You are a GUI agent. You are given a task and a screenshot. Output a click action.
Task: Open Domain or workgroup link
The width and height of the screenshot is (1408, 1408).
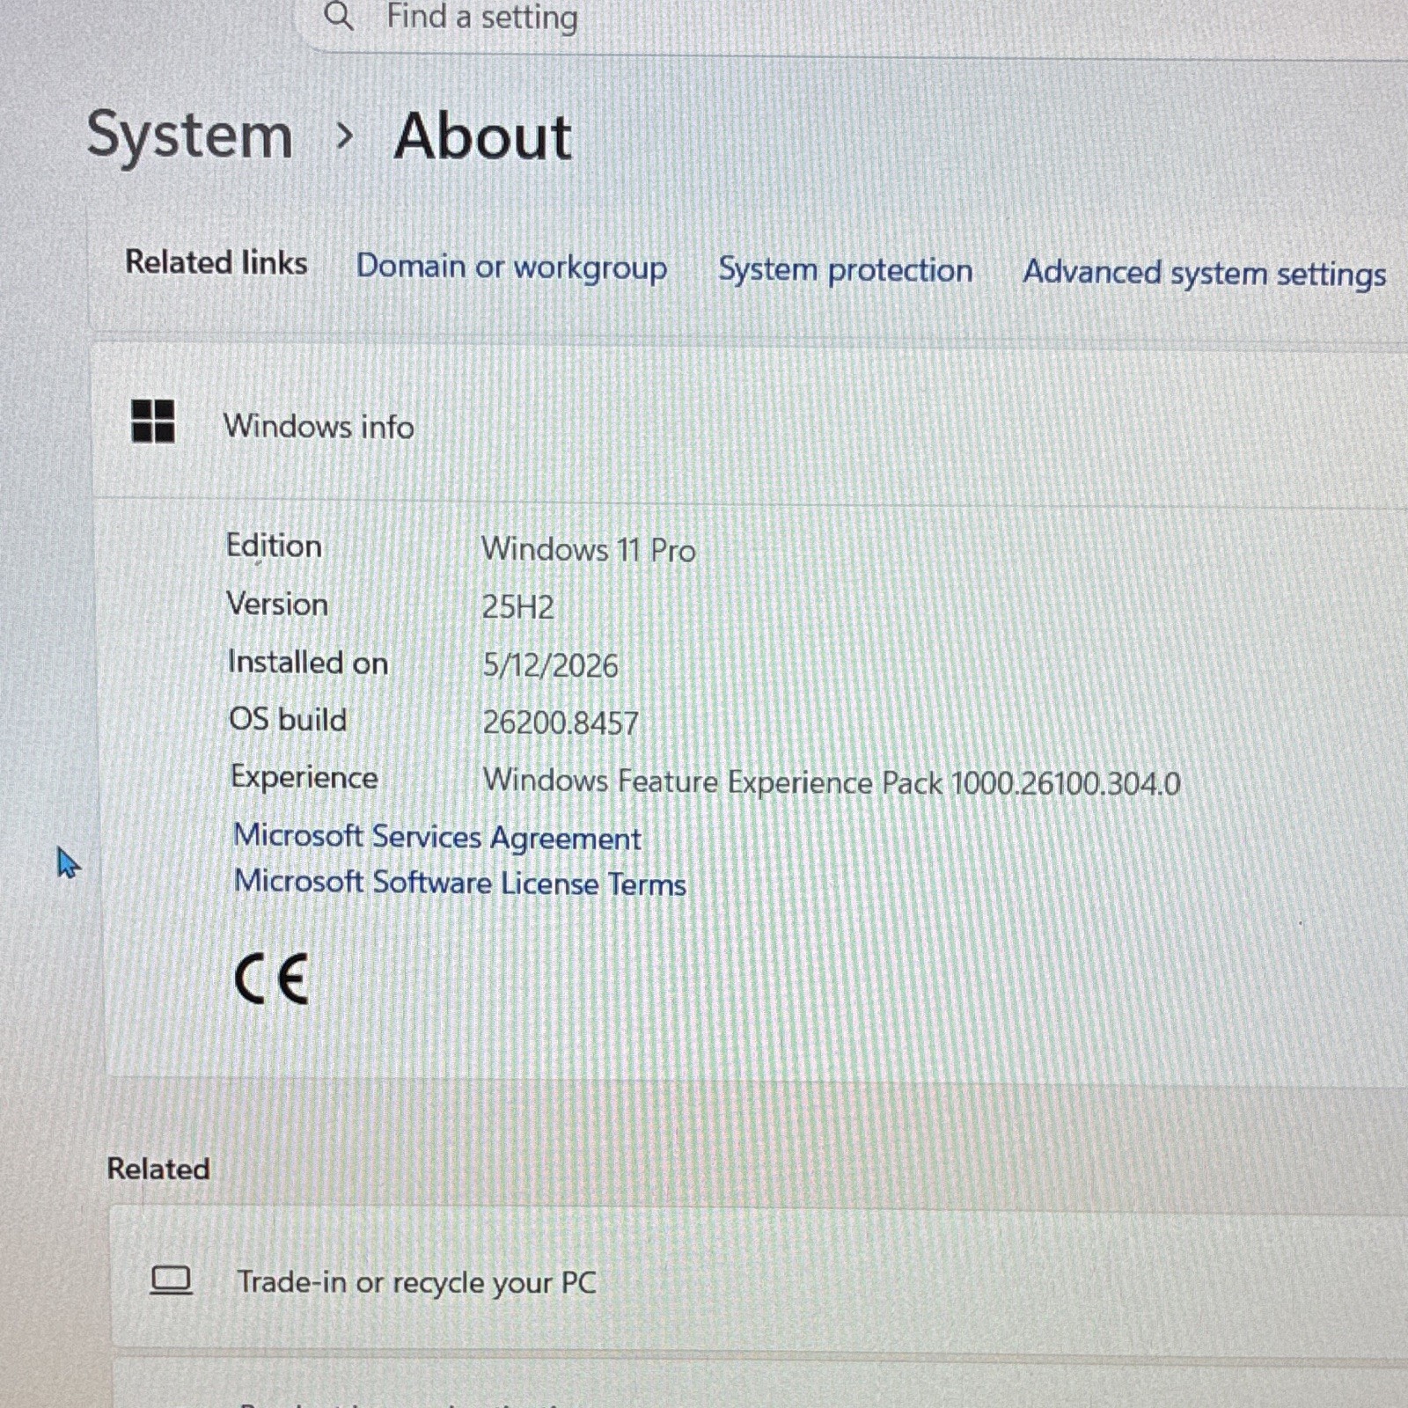pyautogui.click(x=511, y=267)
